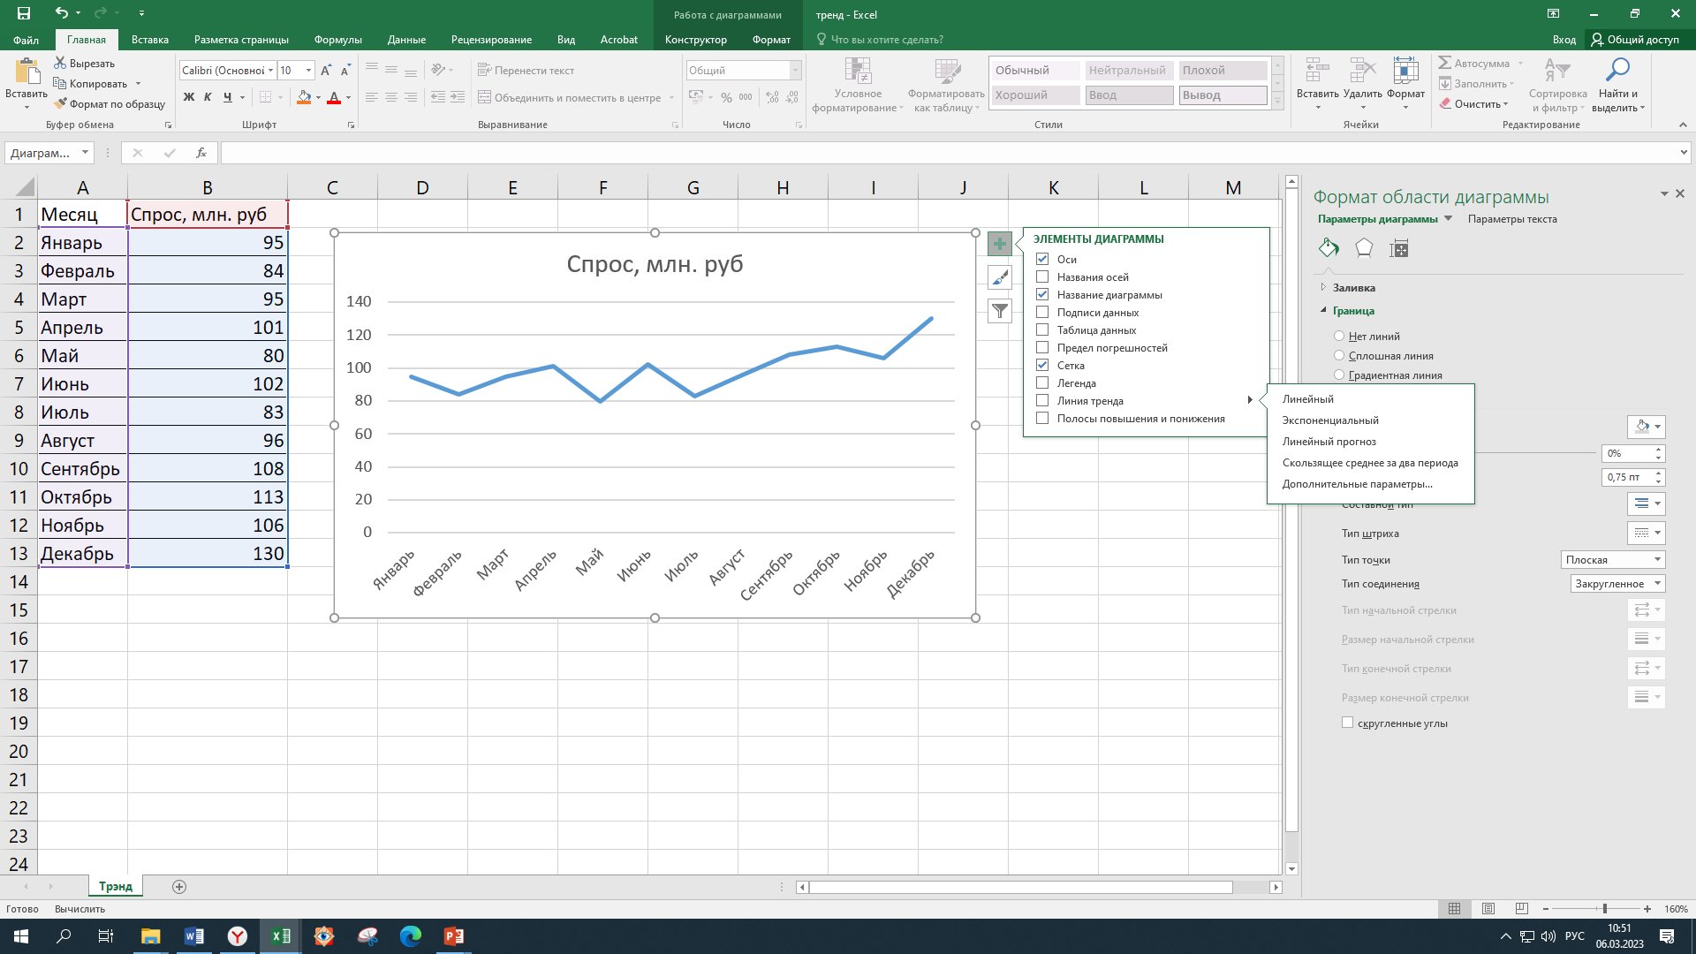Viewport: 1696px width, 954px height.
Task: Click the Format Painter button
Action: point(110,104)
